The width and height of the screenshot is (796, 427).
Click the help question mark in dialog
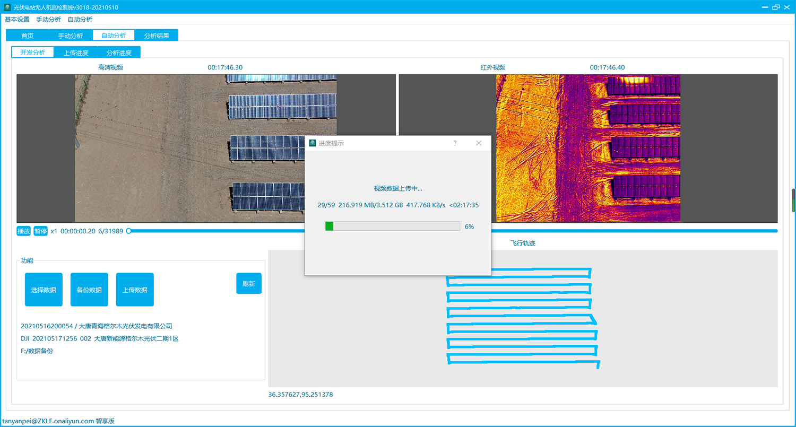click(455, 143)
